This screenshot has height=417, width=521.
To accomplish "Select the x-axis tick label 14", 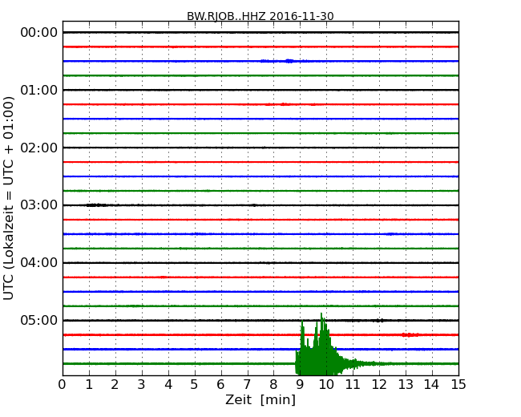I will [x=432, y=385].
